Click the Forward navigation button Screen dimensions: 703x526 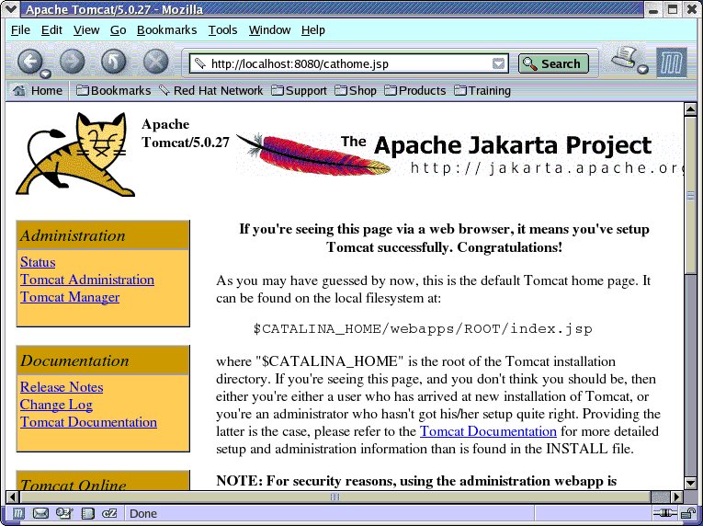[x=73, y=62]
